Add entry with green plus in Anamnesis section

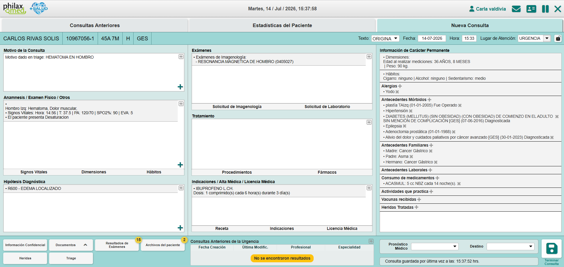[x=180, y=165]
